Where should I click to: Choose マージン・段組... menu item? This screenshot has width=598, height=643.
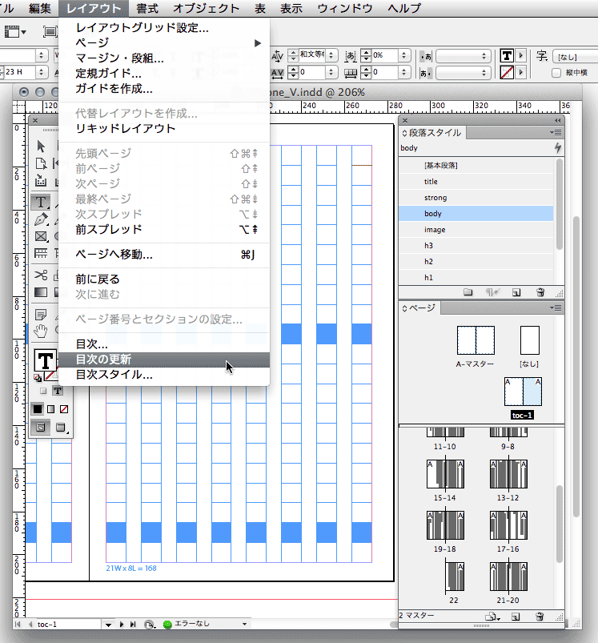(164, 58)
